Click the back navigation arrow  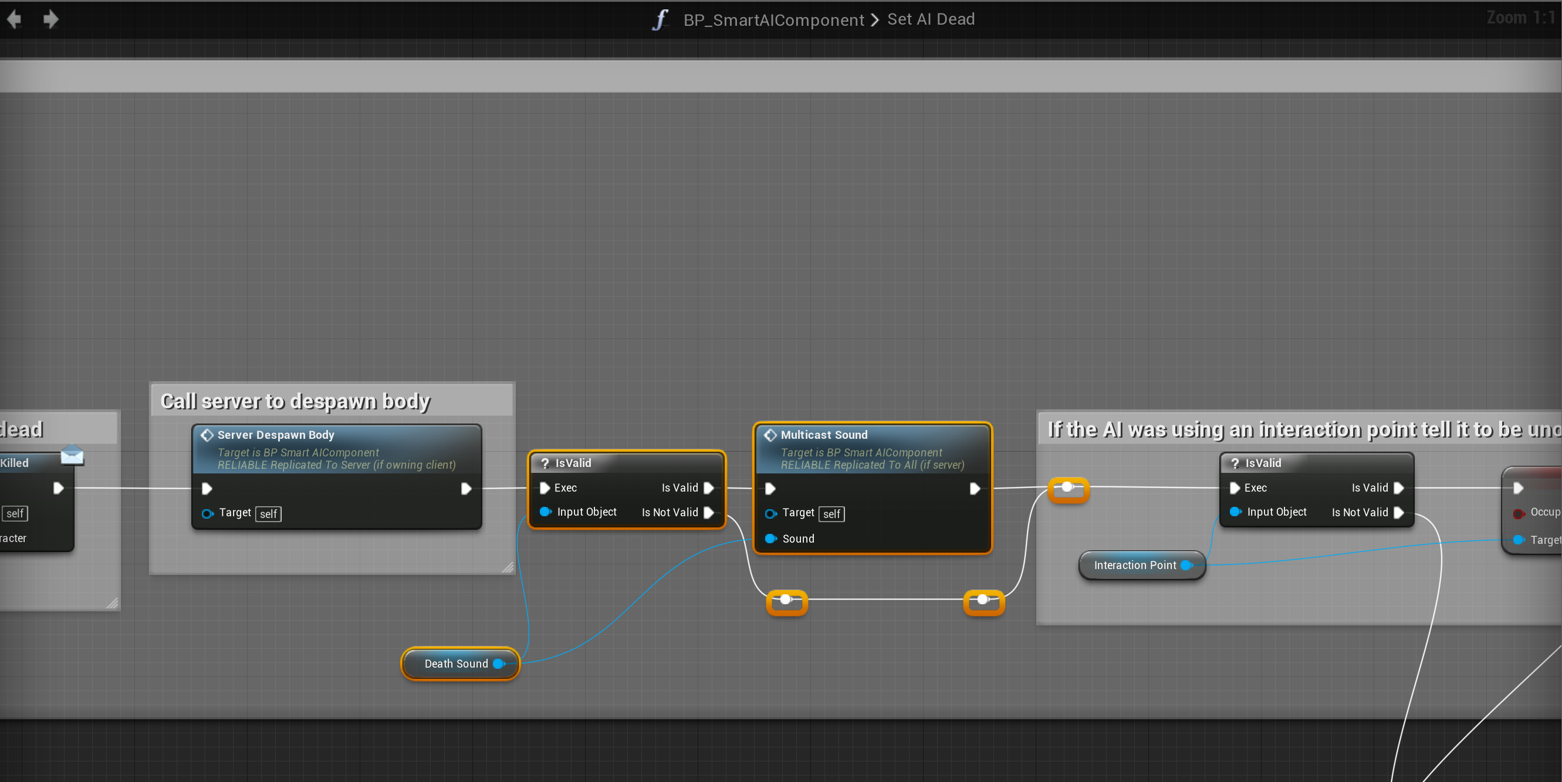[x=14, y=19]
